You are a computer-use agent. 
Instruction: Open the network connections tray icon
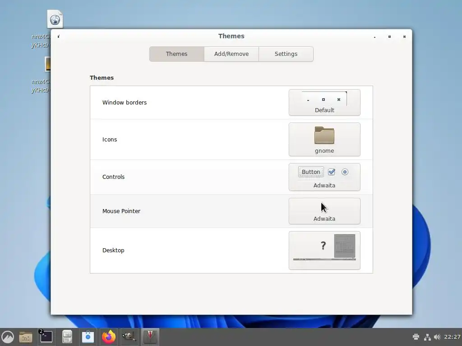coord(427,337)
